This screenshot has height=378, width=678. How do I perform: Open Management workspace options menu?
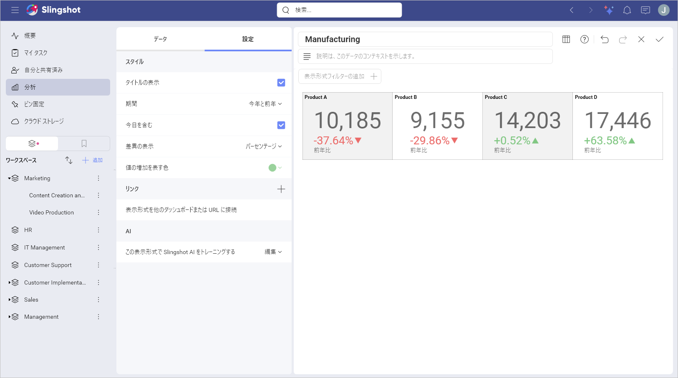98,317
